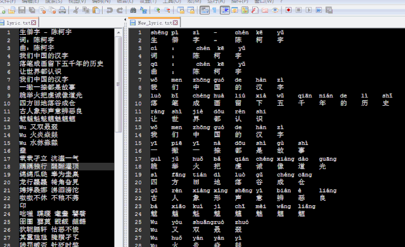Copy the selection with the toolbar Copy icon
Viewport: 405px width, 247px height.
tap(86, 10)
